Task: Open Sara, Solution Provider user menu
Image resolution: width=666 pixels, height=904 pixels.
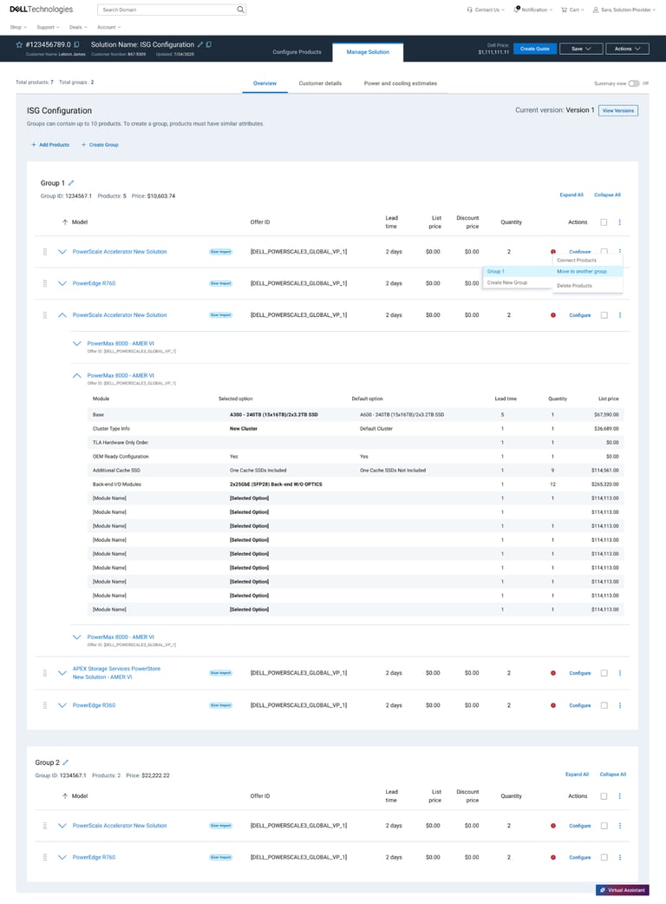Action: pyautogui.click(x=624, y=10)
